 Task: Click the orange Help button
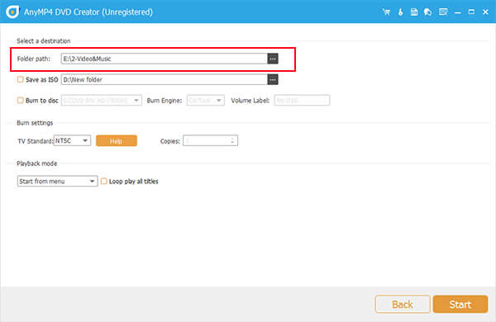coord(117,141)
